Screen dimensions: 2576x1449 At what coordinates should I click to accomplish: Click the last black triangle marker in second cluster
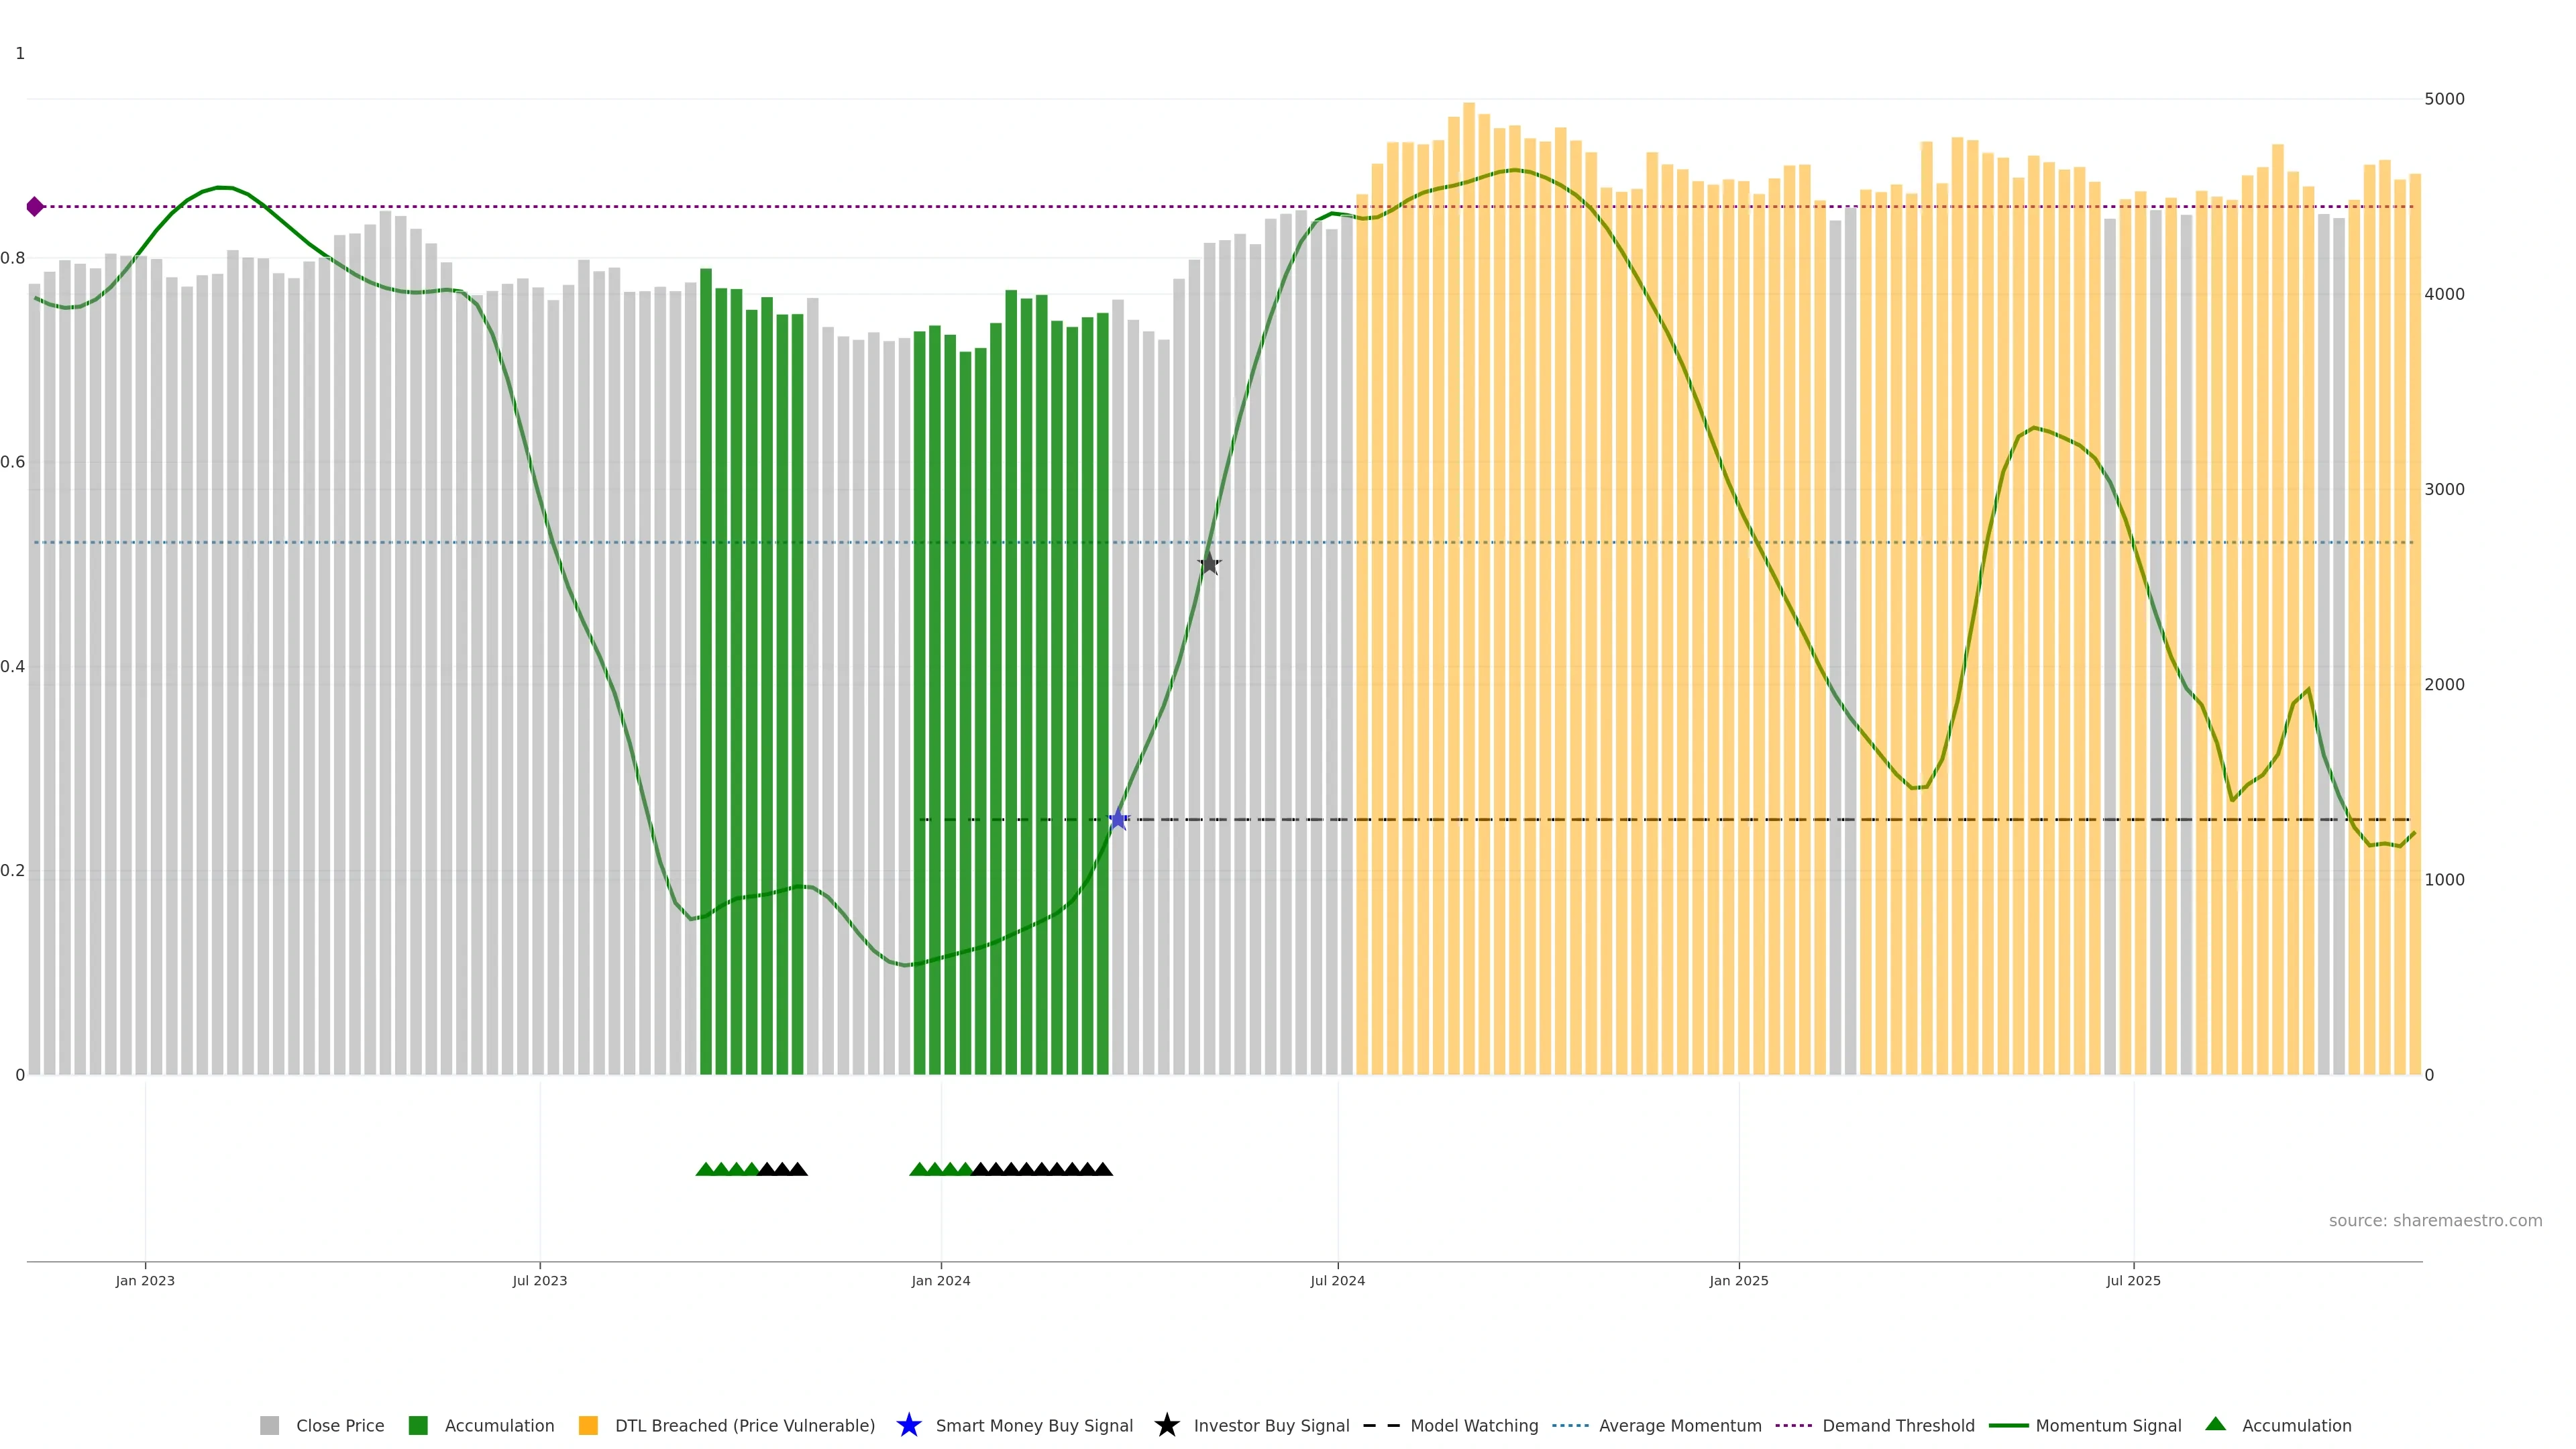click(1102, 1169)
